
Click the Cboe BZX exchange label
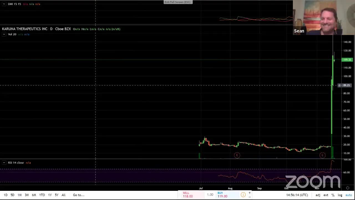[63, 29]
